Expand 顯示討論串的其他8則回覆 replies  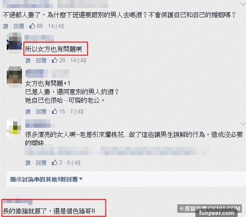(46, 179)
